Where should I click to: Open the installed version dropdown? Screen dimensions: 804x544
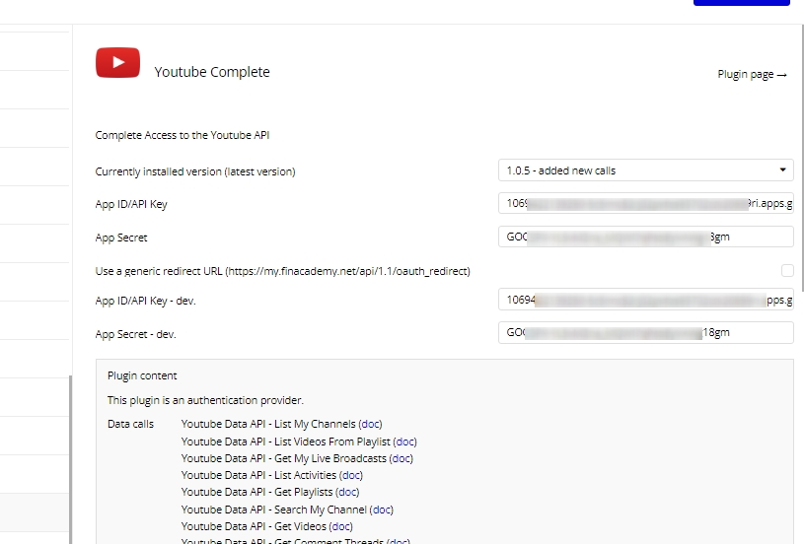point(645,170)
